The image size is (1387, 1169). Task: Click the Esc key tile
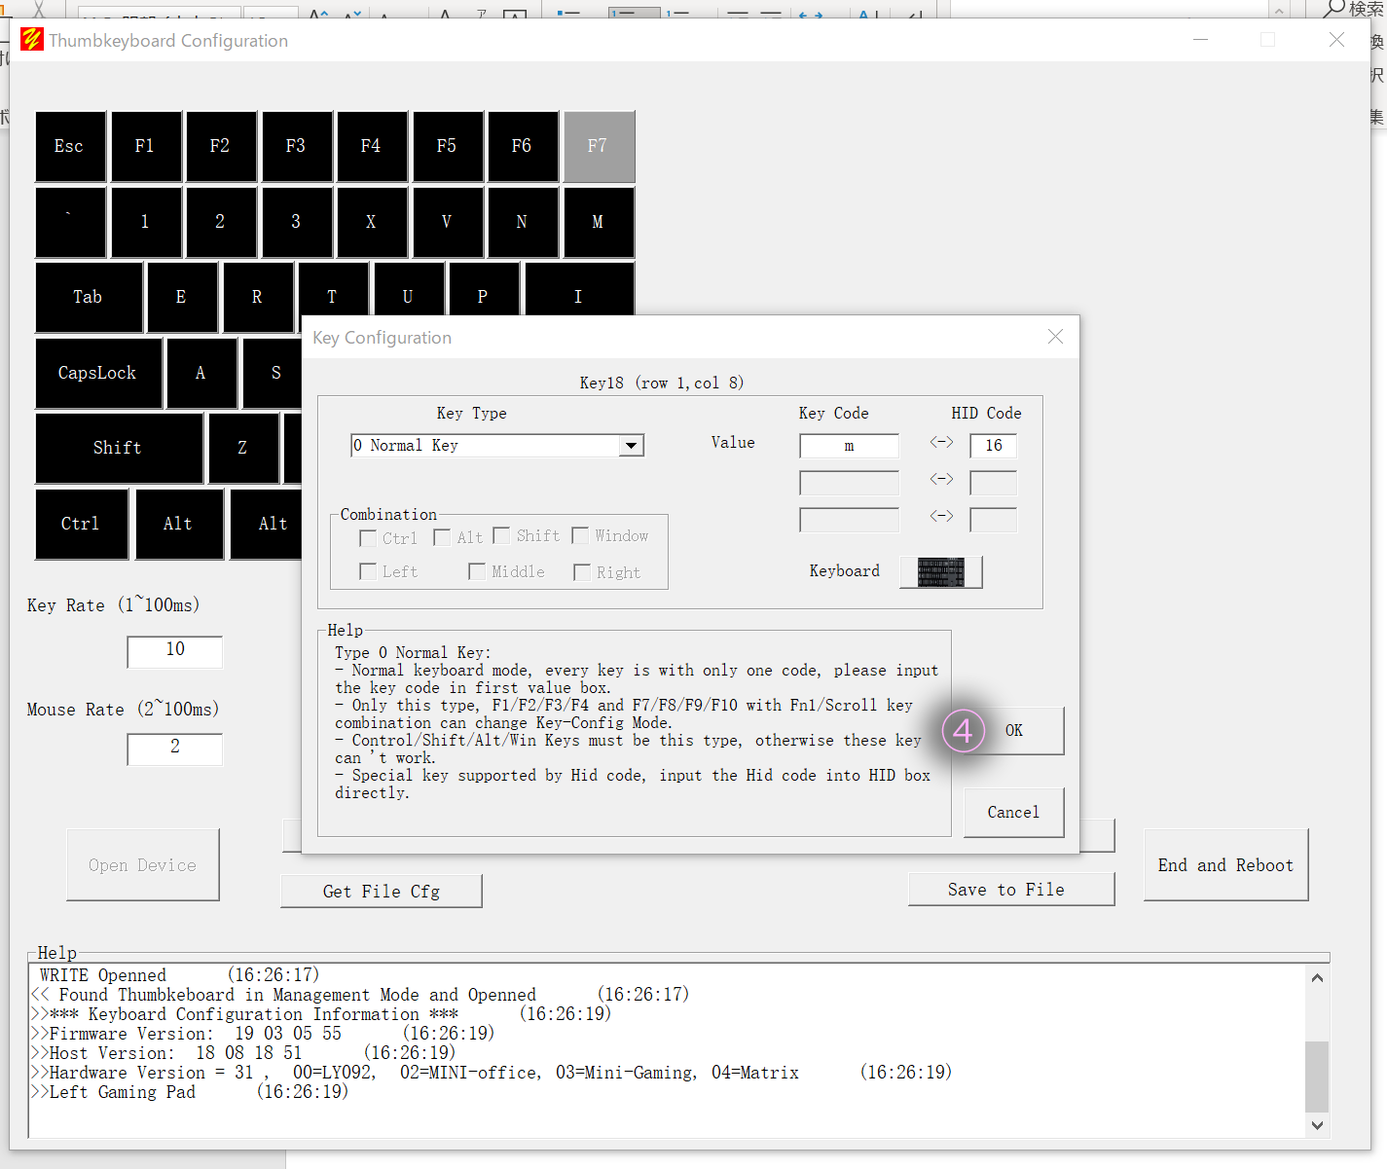pyautogui.click(x=70, y=147)
